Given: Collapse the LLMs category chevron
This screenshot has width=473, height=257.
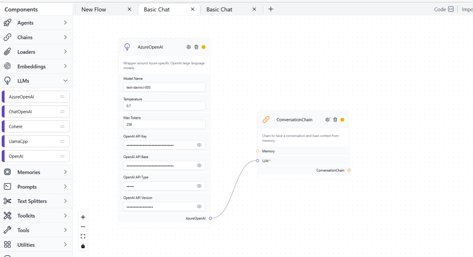Looking at the screenshot, I should (x=65, y=81).
